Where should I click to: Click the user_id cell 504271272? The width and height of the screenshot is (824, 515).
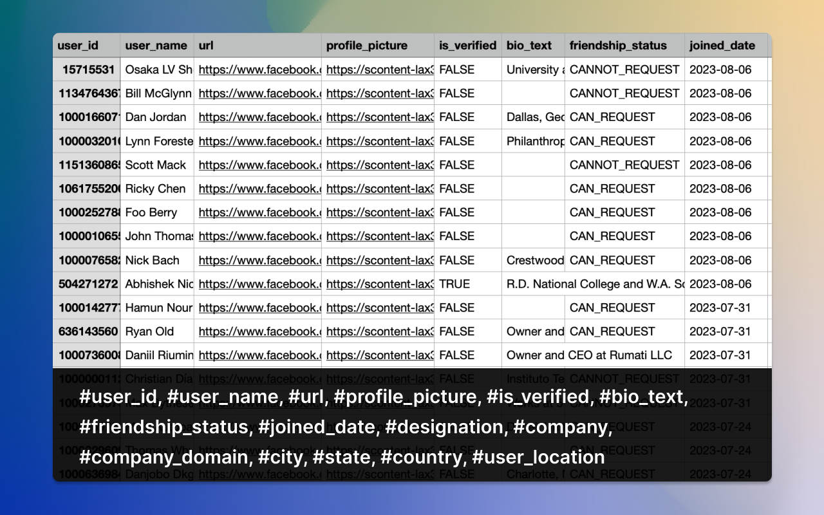coord(86,284)
